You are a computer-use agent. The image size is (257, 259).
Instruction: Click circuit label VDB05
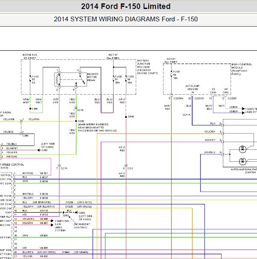[234, 107]
